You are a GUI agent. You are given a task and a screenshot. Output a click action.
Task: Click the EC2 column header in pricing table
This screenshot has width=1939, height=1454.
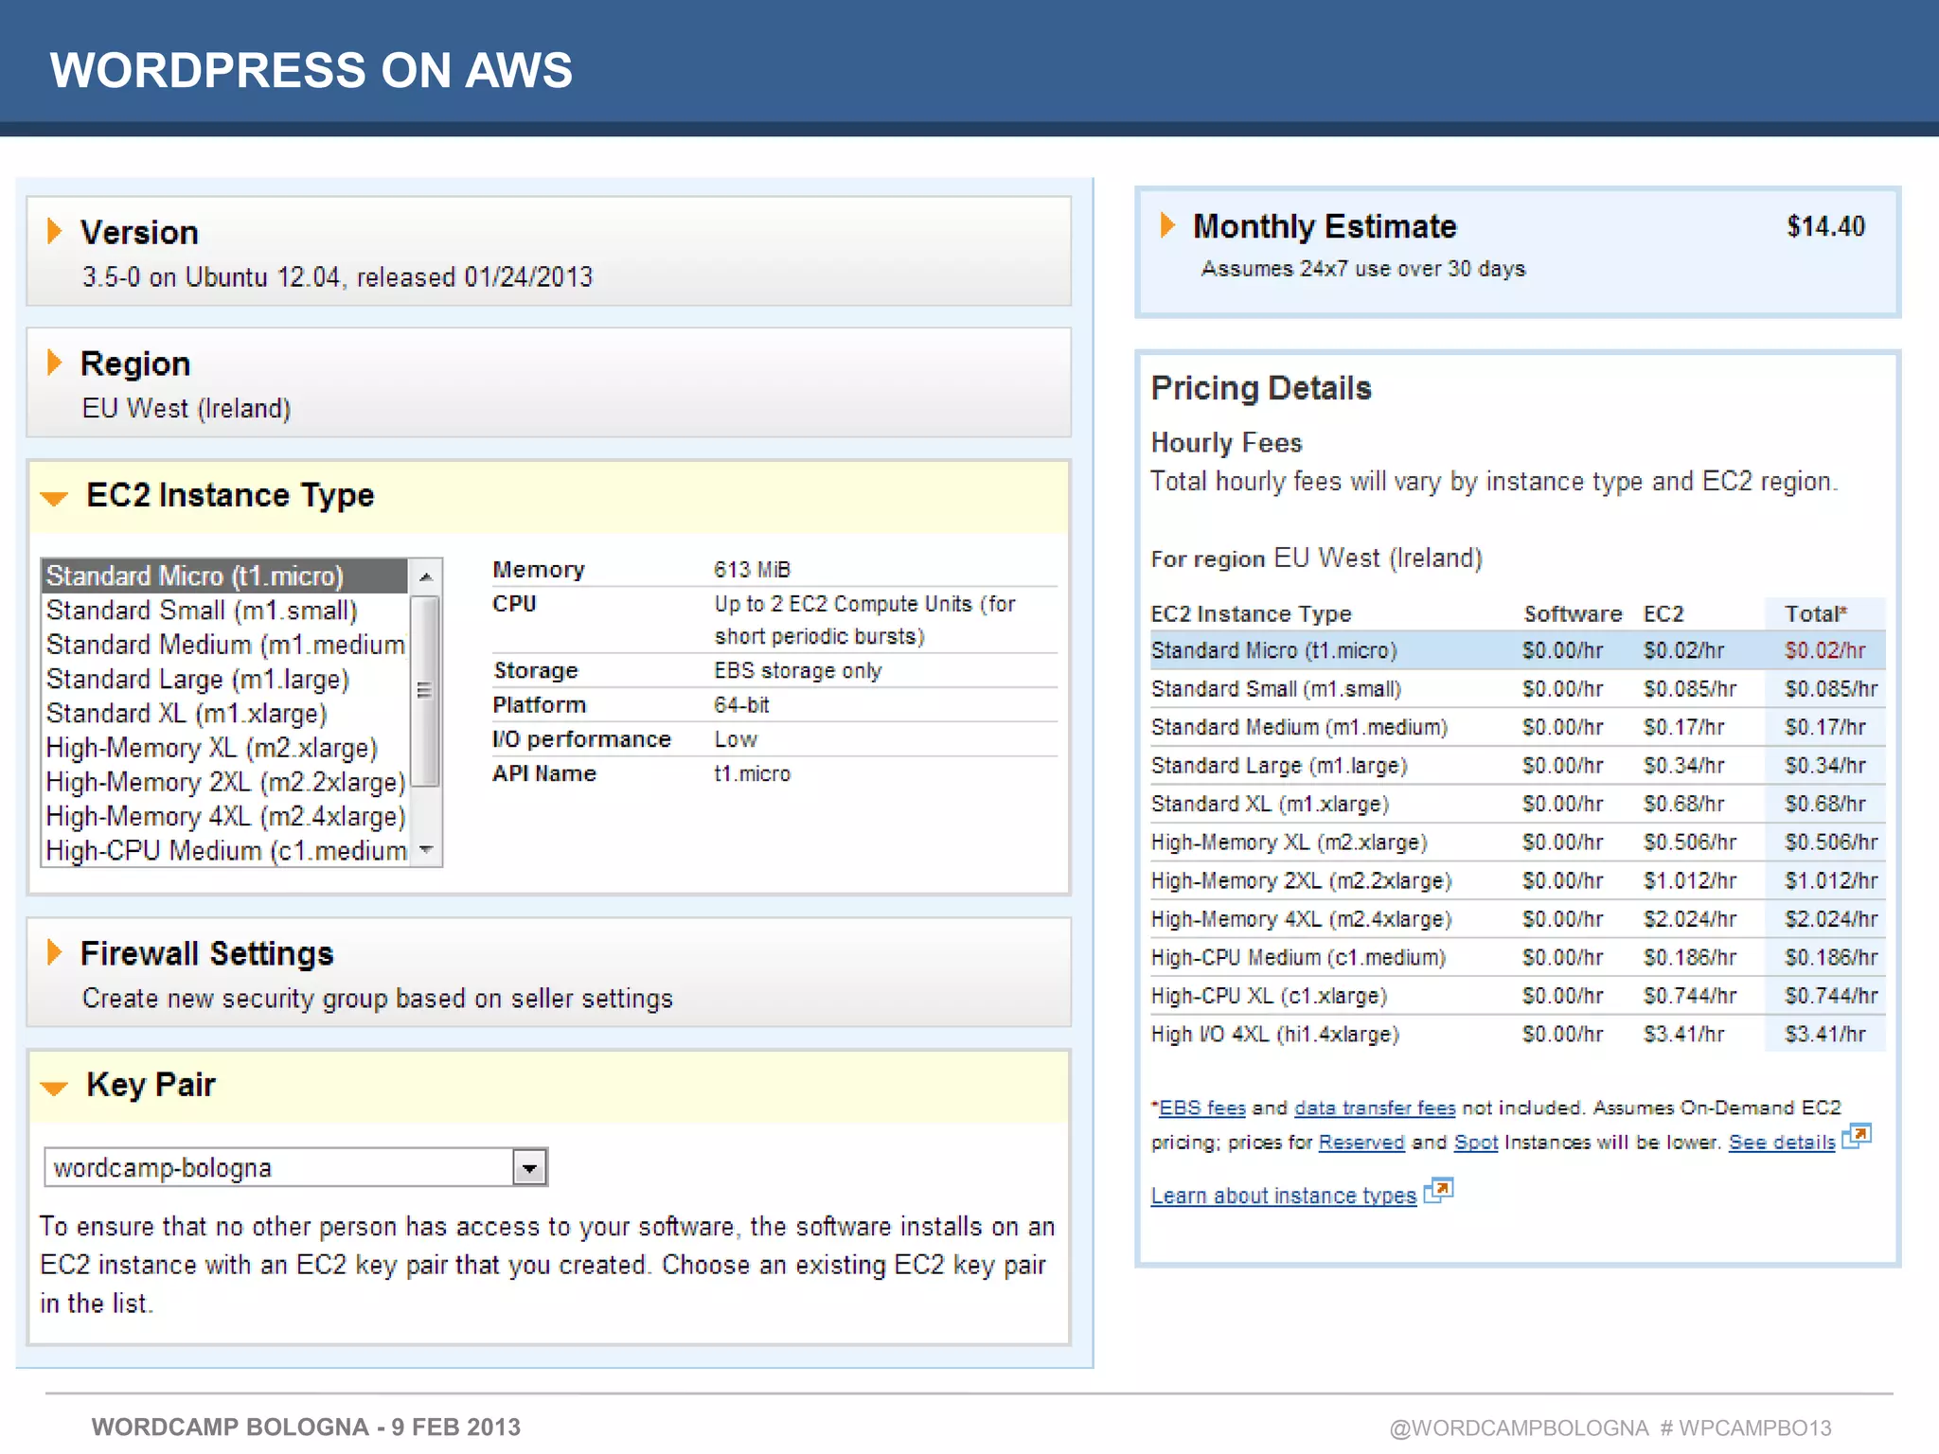(1663, 613)
